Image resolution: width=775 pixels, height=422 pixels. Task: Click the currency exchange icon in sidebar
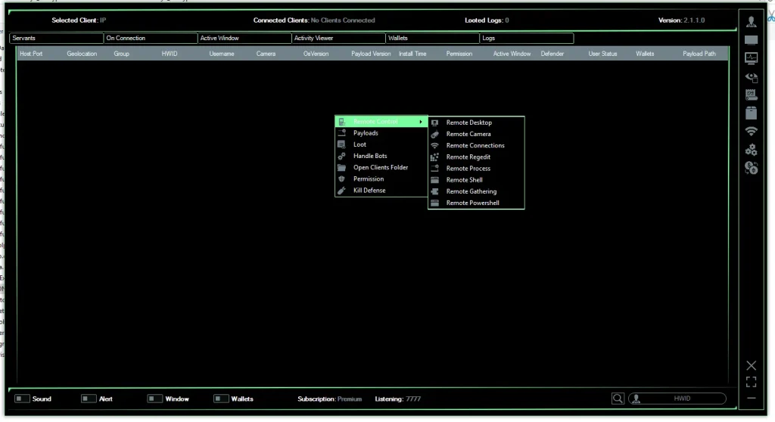coord(751,168)
